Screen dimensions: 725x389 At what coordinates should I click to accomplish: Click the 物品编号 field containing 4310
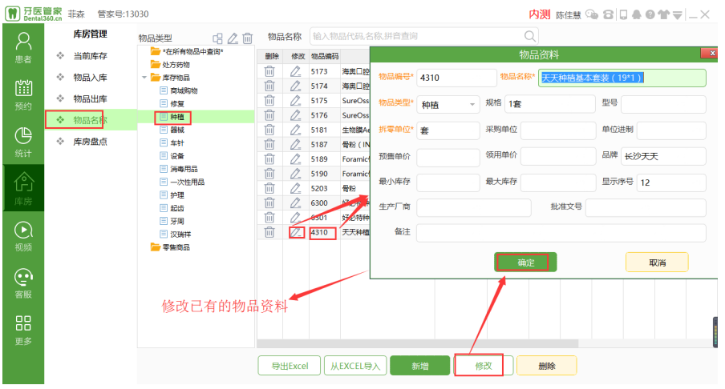tap(456, 78)
